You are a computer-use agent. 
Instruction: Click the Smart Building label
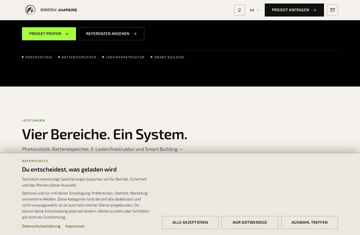[x=169, y=57]
